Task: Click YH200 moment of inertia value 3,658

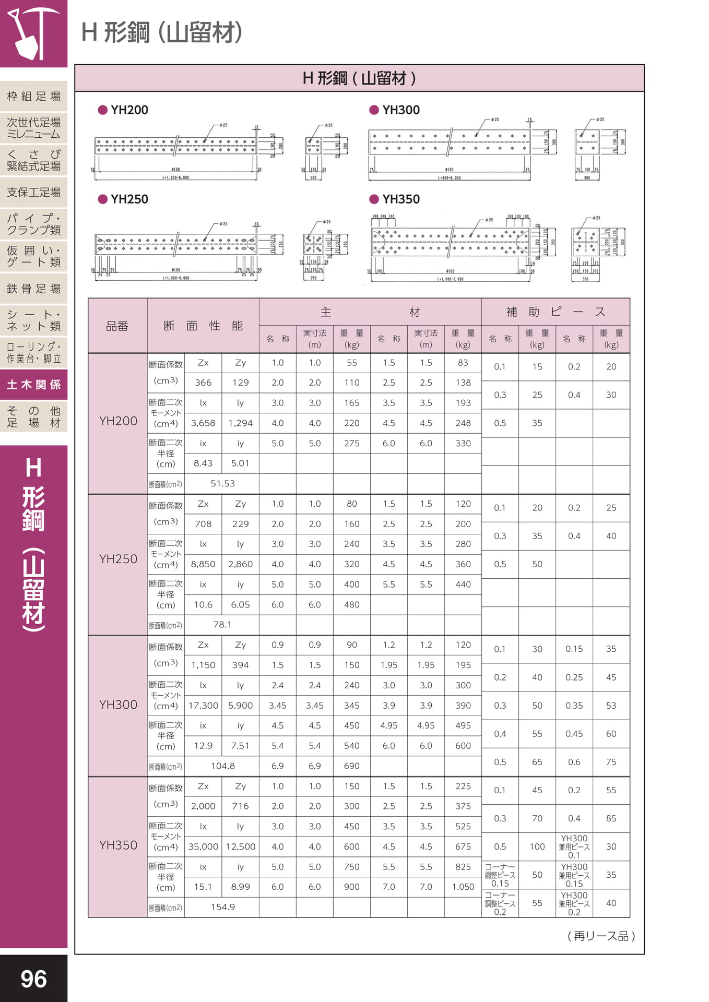Action: (x=203, y=423)
